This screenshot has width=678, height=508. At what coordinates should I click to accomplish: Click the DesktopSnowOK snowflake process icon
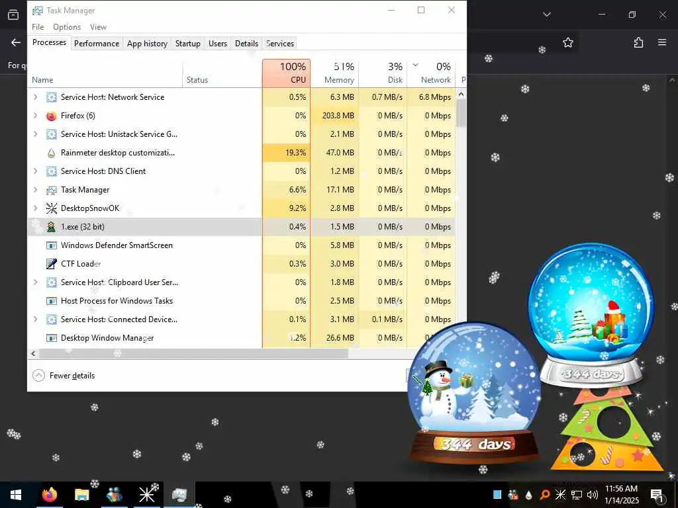(x=52, y=208)
